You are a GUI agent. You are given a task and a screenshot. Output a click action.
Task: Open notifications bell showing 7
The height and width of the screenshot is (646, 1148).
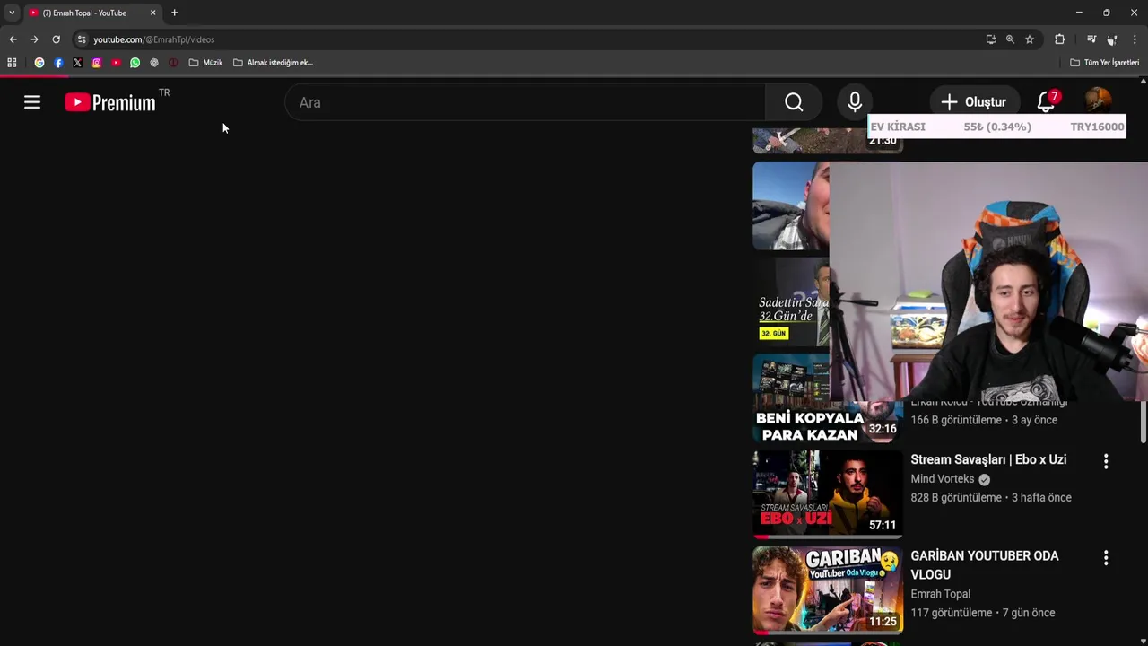click(x=1047, y=101)
